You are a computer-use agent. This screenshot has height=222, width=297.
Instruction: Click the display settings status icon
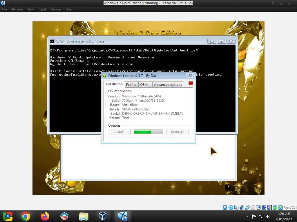point(258,208)
